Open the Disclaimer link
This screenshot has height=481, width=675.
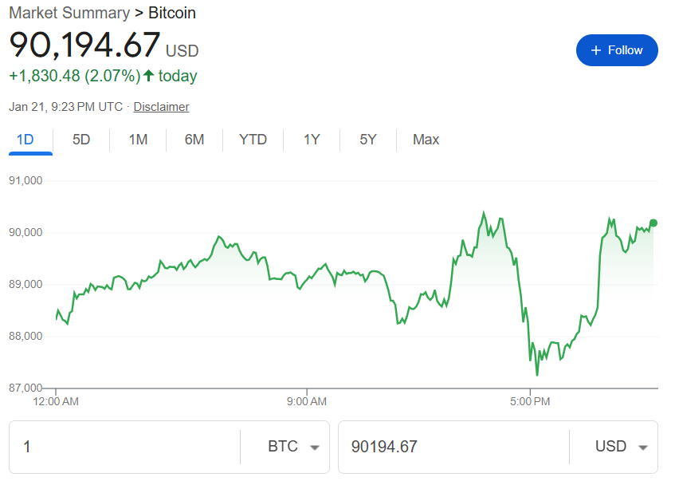pyautogui.click(x=161, y=106)
